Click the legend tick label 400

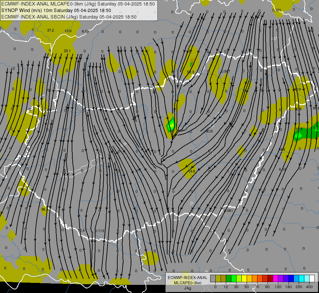coord(309,287)
